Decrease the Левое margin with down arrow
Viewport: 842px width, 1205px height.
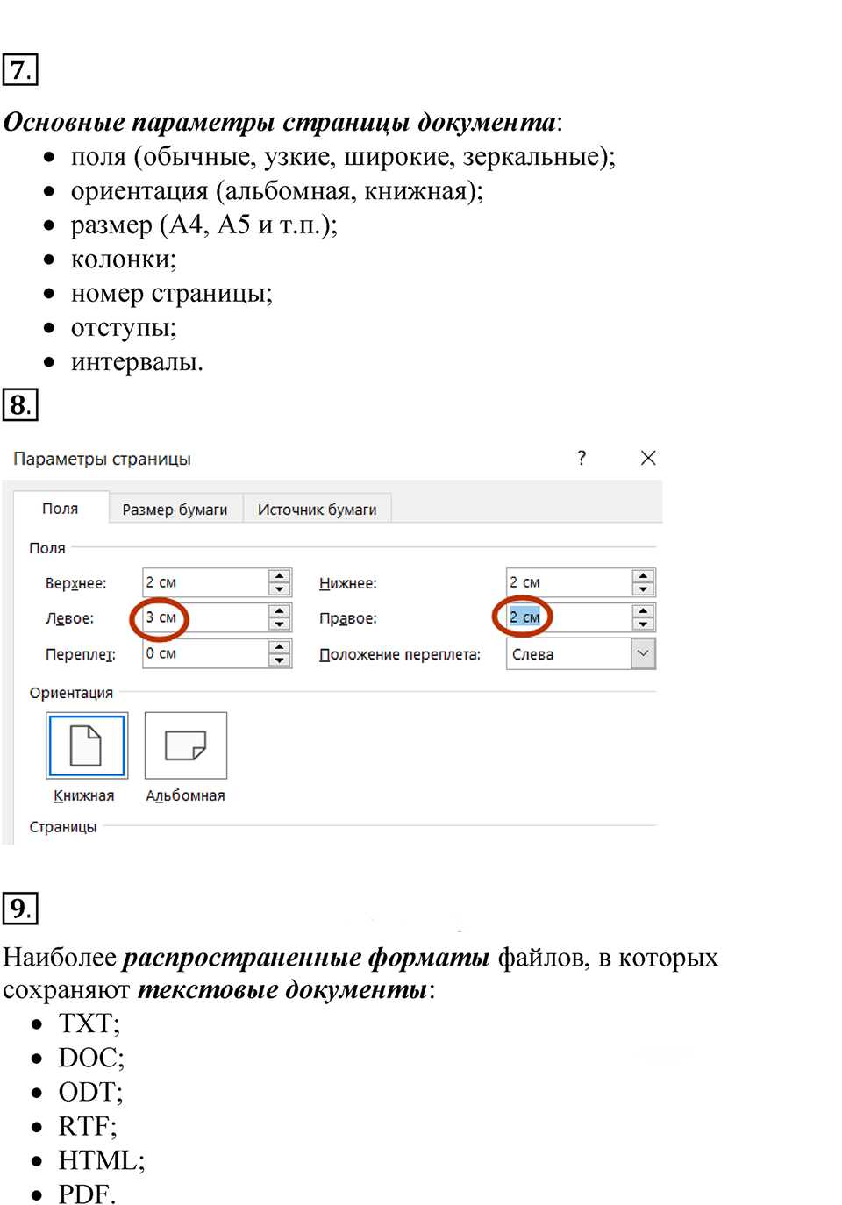(280, 624)
